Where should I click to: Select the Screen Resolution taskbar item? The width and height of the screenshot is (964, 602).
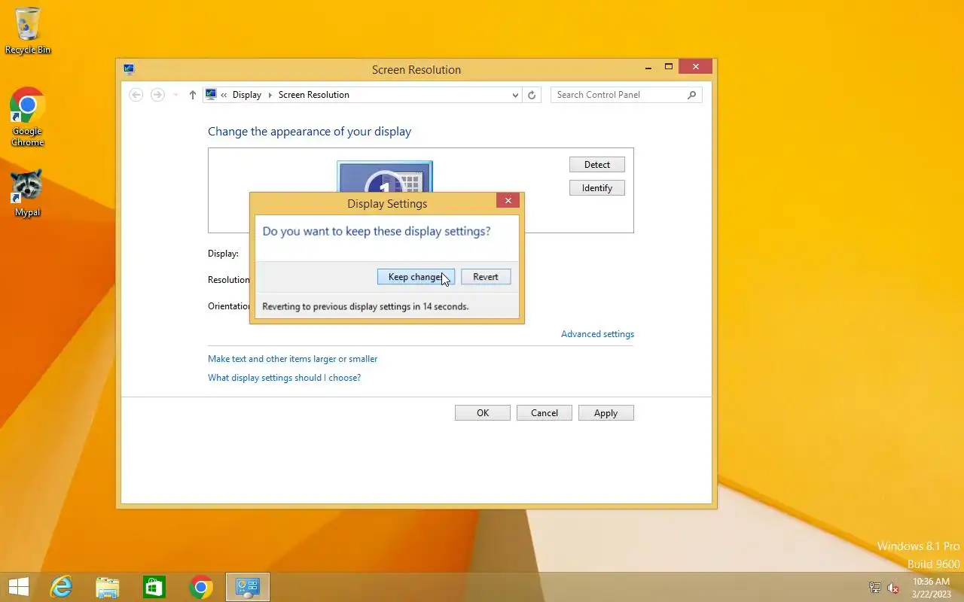[248, 587]
